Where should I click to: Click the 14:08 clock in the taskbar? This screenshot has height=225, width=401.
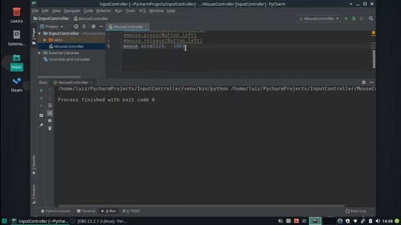pos(387,221)
